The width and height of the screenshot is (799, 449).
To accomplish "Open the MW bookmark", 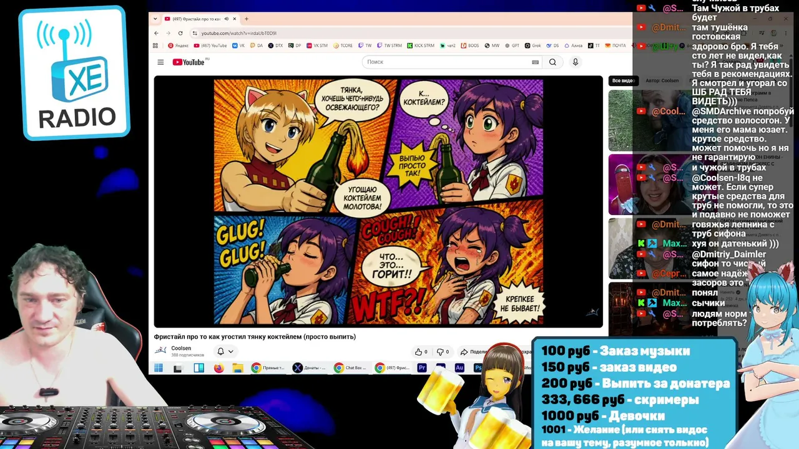I will (492, 46).
